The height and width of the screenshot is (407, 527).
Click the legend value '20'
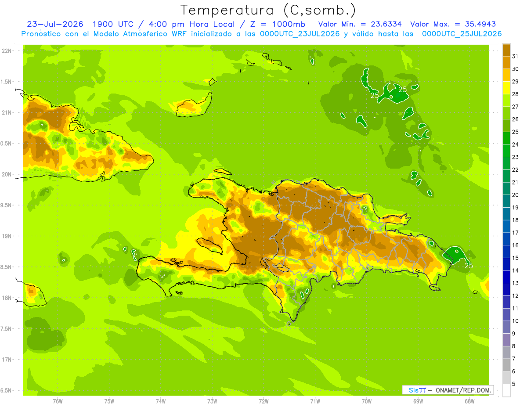tap(515, 195)
